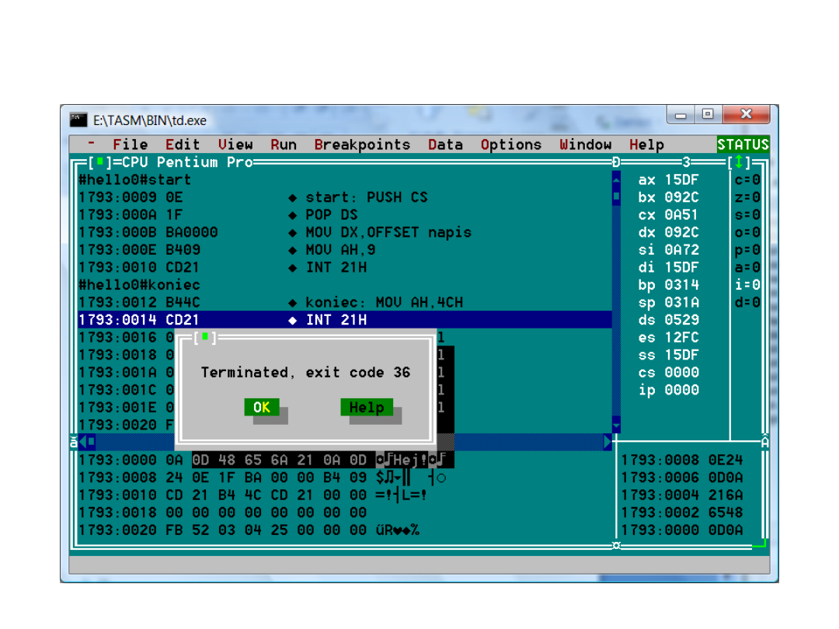Expand the Options menu
The height and width of the screenshot is (629, 839).
(x=510, y=144)
